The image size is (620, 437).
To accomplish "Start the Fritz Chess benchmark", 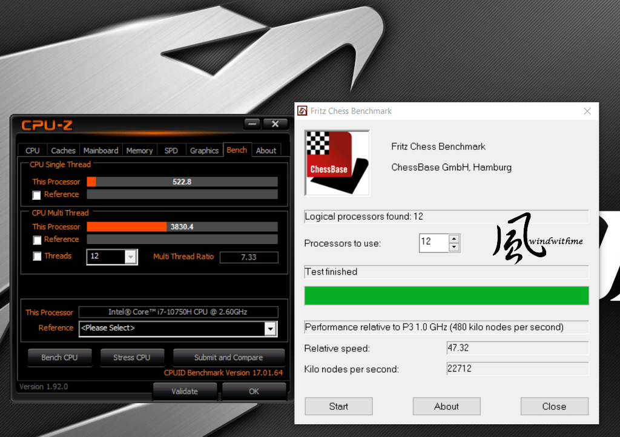I will coord(338,406).
